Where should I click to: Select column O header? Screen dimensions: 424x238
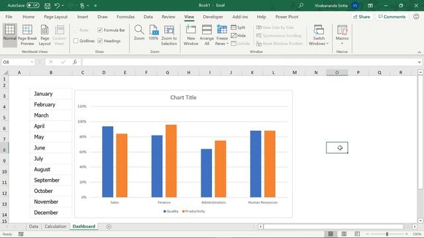click(337, 72)
